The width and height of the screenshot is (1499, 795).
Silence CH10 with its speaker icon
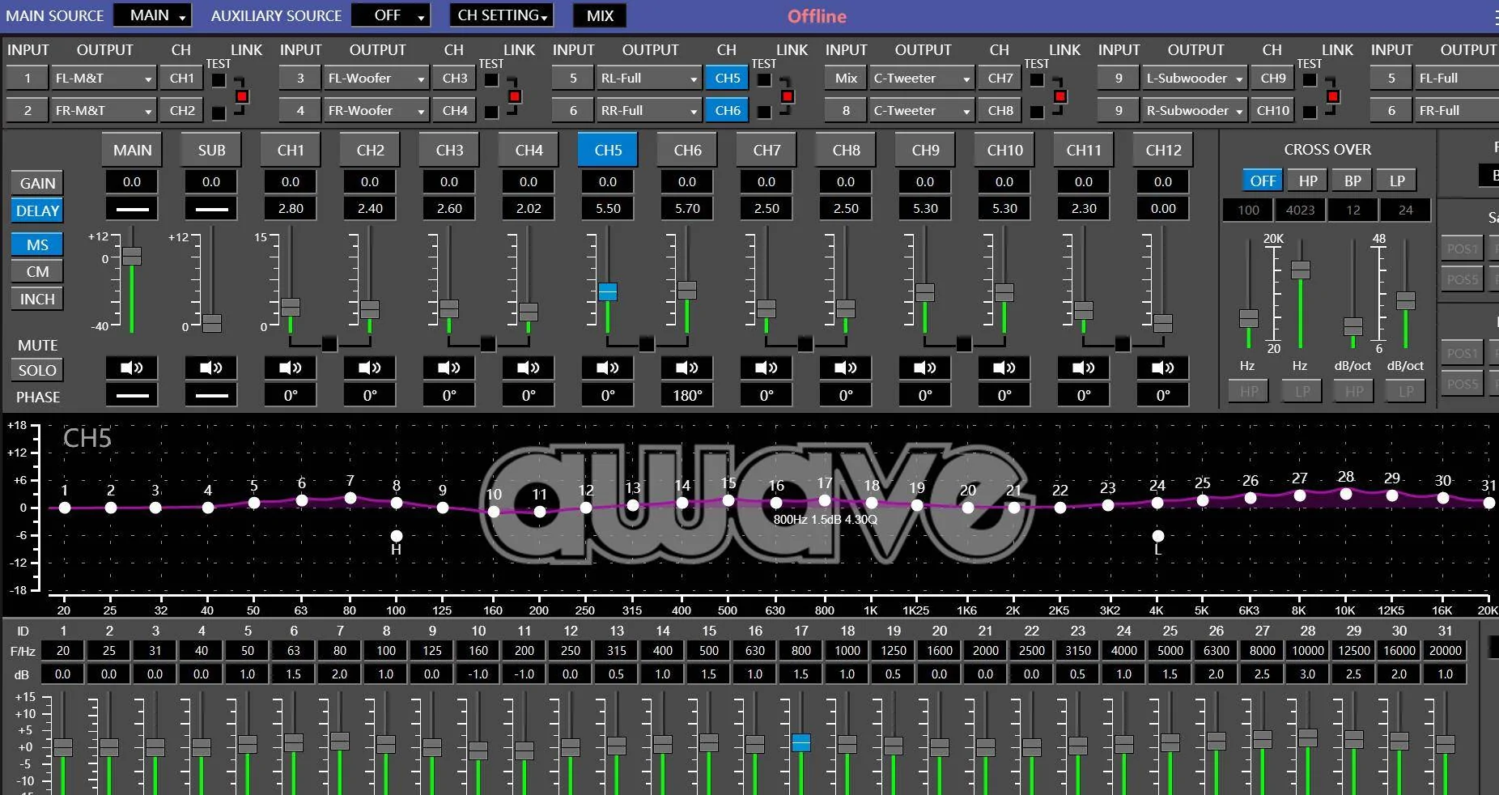(1004, 368)
